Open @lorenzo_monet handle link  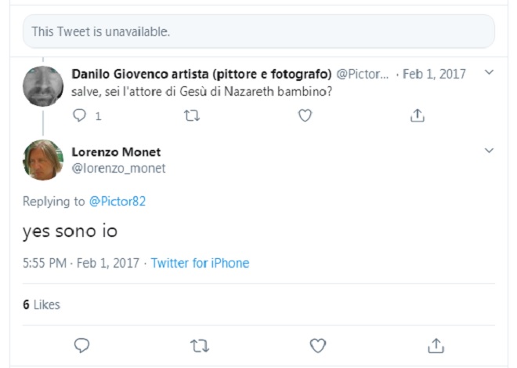[118, 168]
